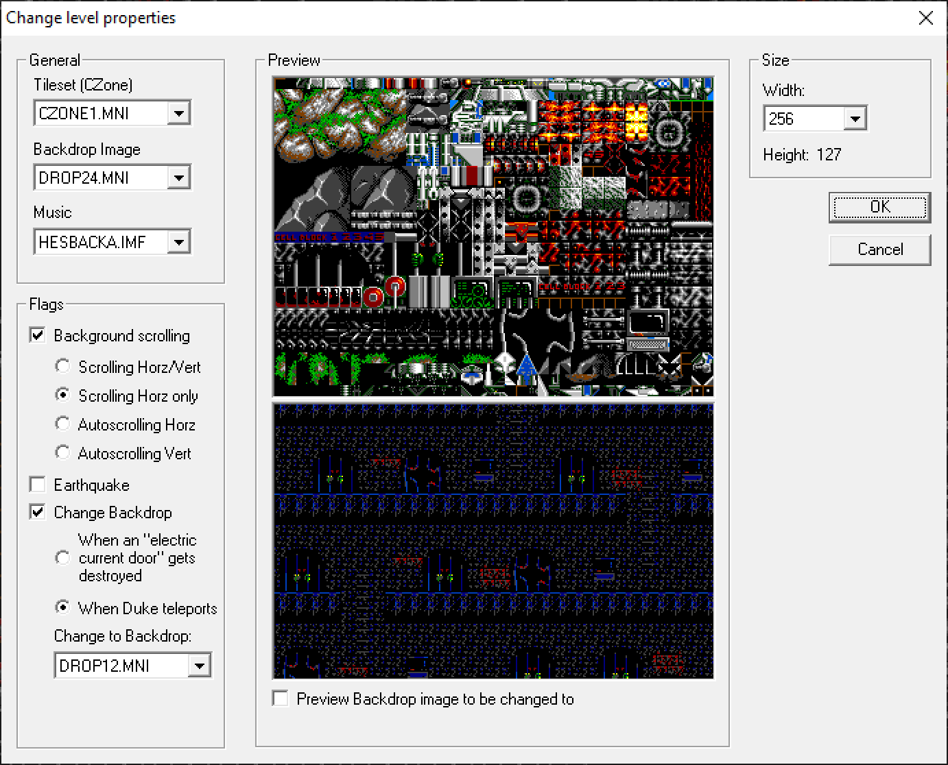Select When Duke teleports option
Image resolution: width=948 pixels, height=765 pixels.
62,607
